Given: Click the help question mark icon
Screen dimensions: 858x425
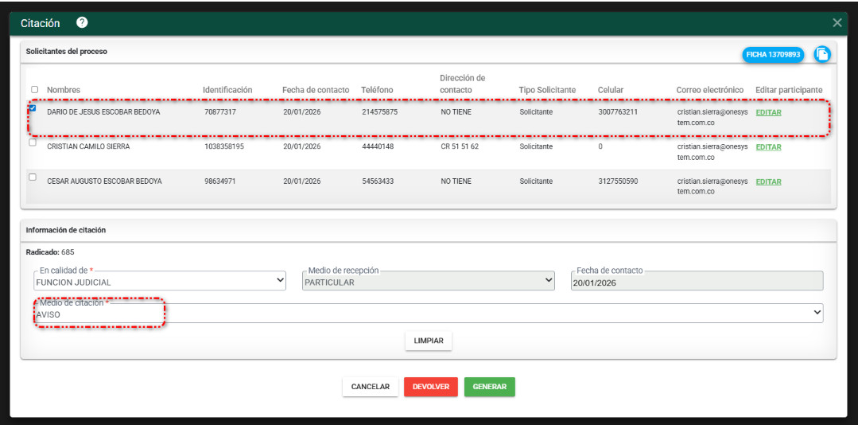Looking at the screenshot, I should pos(82,23).
